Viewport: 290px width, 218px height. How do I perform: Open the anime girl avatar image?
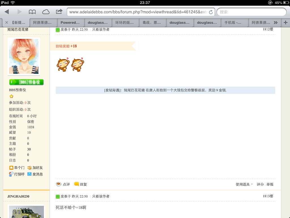pyautogui.click(x=24, y=56)
